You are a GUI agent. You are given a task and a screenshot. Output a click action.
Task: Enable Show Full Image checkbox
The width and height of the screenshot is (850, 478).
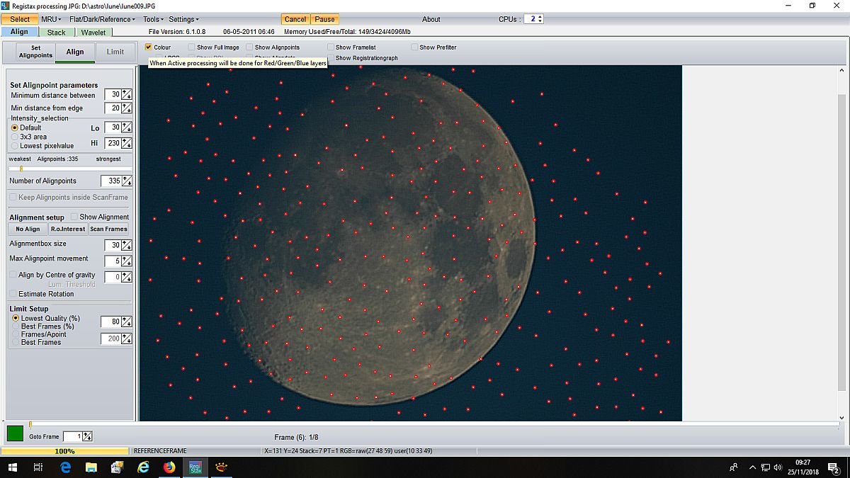click(191, 47)
